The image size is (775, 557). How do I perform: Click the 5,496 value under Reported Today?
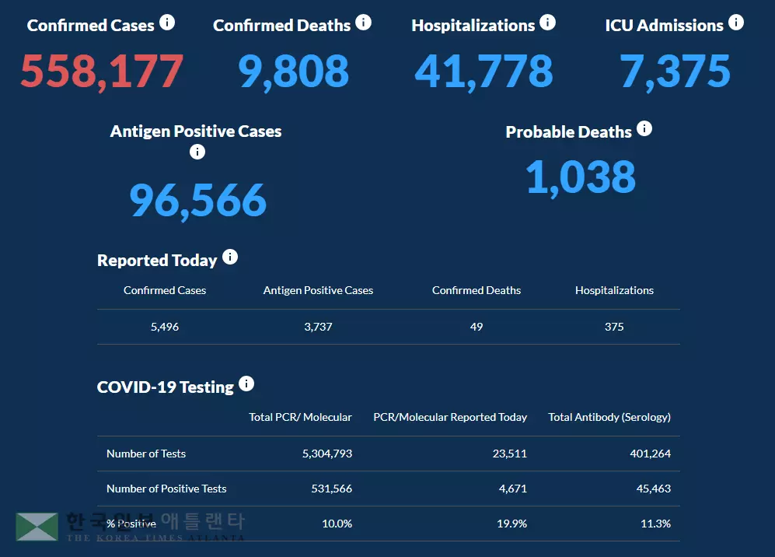point(165,327)
